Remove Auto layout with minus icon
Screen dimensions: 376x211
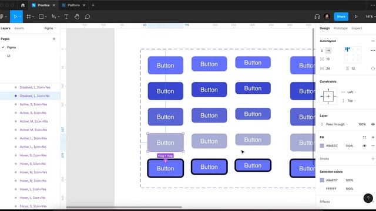point(372,41)
